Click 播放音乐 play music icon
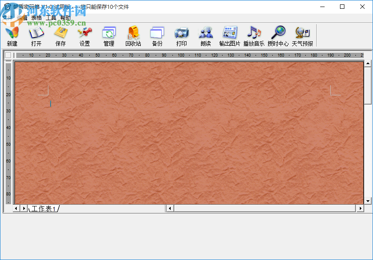373x260 pixels. (x=254, y=36)
